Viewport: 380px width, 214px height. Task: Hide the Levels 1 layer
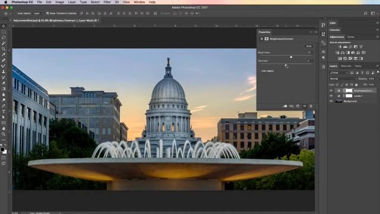point(331,96)
